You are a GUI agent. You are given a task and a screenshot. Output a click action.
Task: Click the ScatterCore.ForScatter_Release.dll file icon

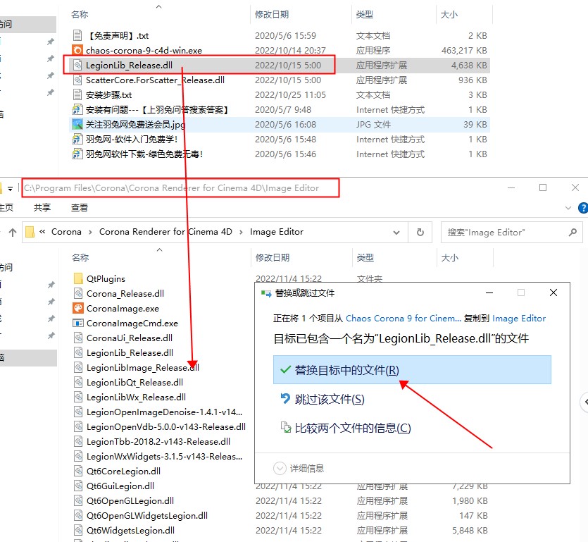tap(77, 80)
